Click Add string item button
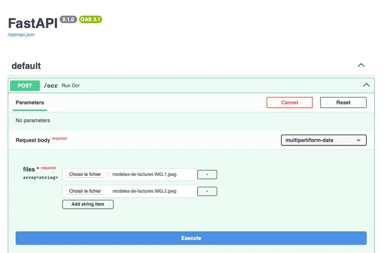 tap(88, 204)
